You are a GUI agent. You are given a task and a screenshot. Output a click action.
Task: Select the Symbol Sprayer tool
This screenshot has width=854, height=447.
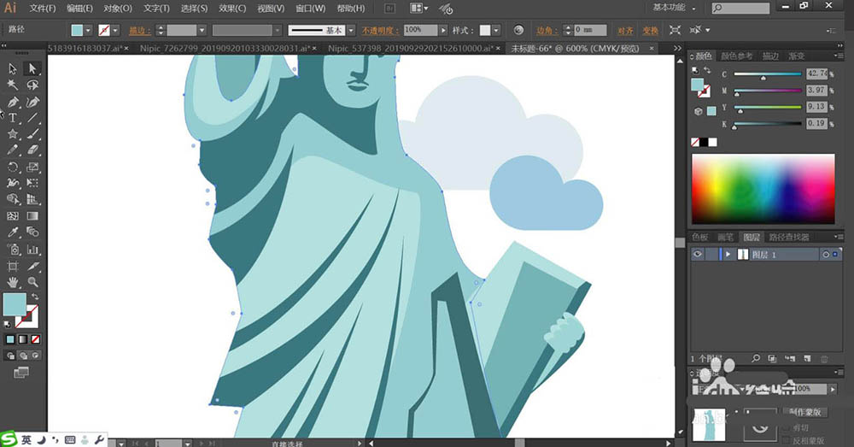pyautogui.click(x=13, y=250)
